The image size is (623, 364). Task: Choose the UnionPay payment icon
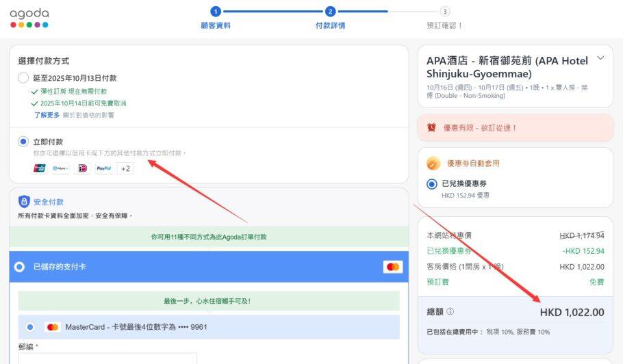[x=39, y=168]
